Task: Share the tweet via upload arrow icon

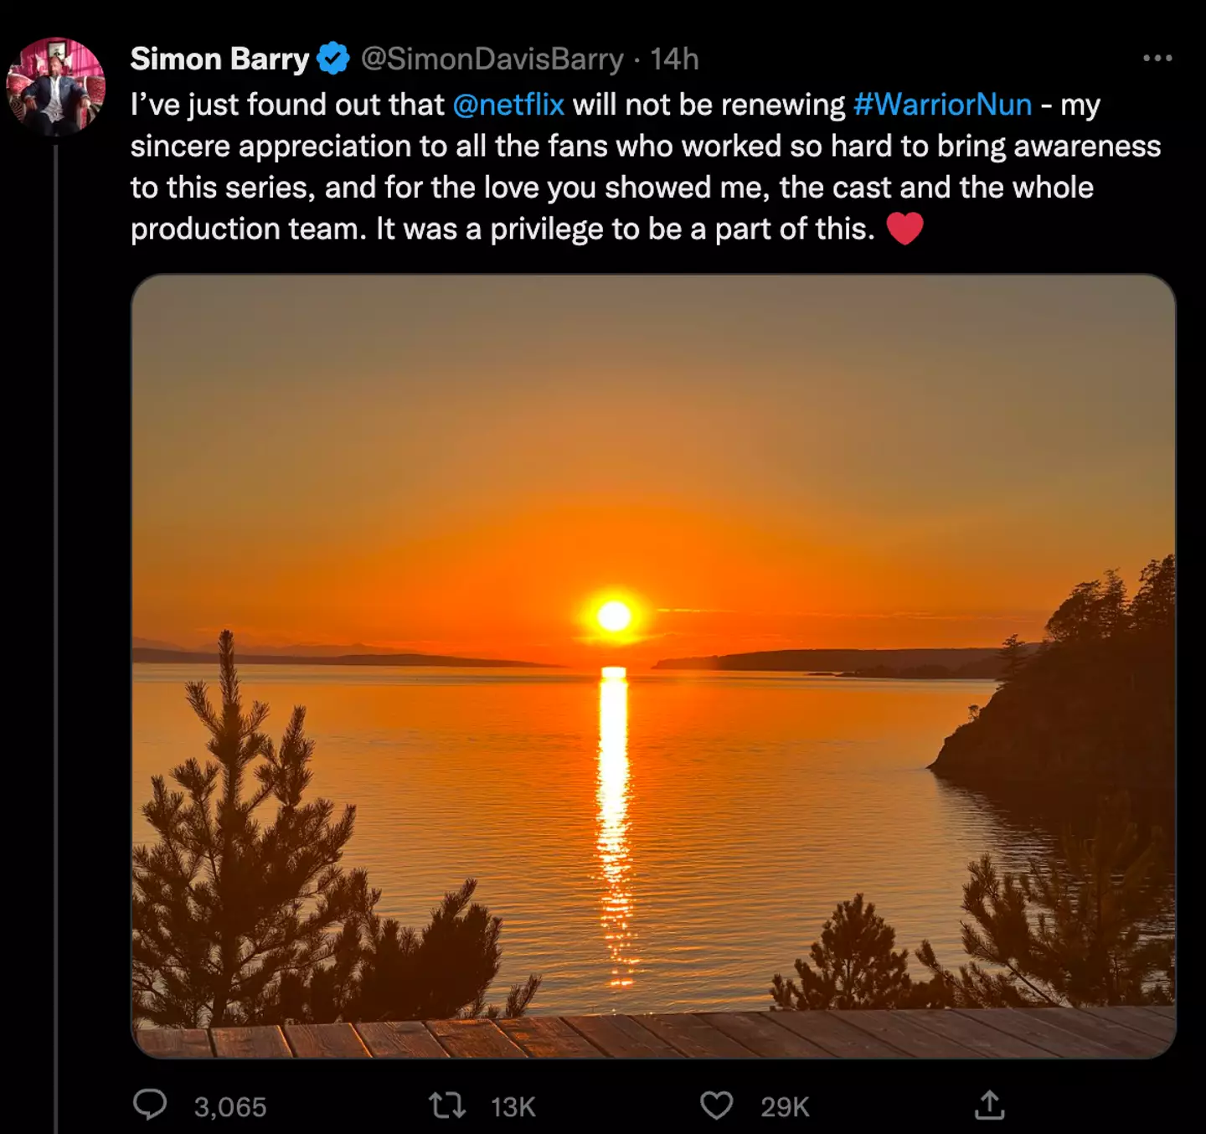Action: pos(989,1106)
